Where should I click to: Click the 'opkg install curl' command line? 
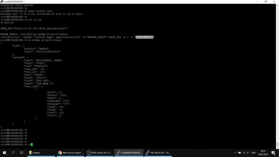tap(40, 11)
